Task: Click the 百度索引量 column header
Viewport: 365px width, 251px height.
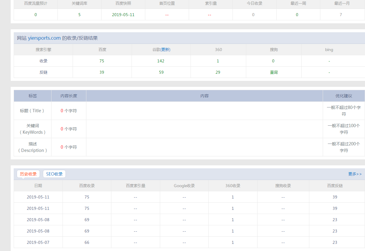Action: 135,186
